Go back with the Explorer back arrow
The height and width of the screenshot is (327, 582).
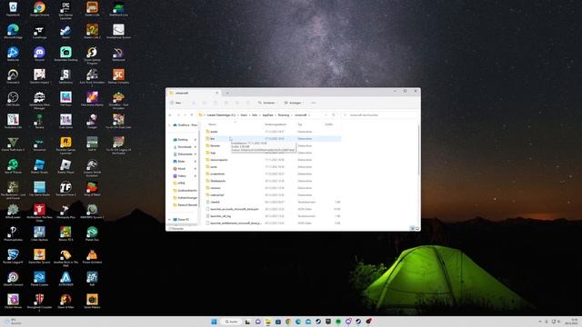pos(170,115)
